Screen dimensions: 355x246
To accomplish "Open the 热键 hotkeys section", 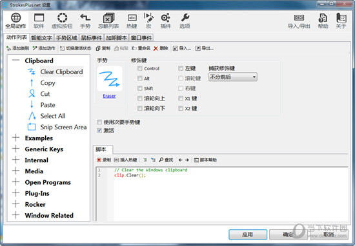I will click(132, 21).
